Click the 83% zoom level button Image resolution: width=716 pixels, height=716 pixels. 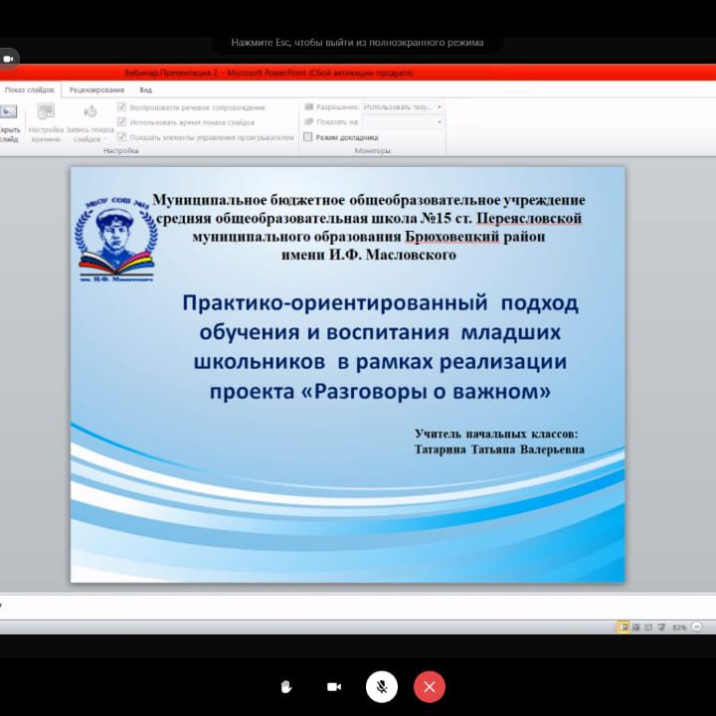(680, 627)
